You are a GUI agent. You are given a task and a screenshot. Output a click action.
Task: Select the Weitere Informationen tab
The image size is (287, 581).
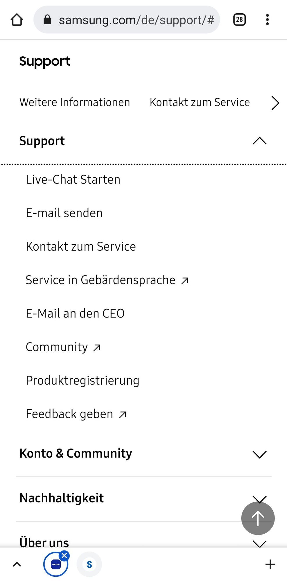(75, 102)
